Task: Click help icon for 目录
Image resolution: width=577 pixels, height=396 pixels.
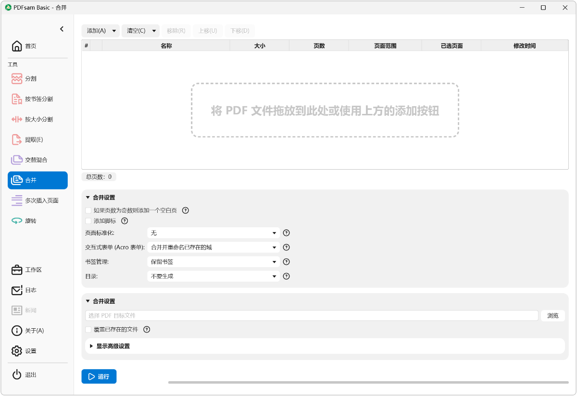Action: [286, 276]
